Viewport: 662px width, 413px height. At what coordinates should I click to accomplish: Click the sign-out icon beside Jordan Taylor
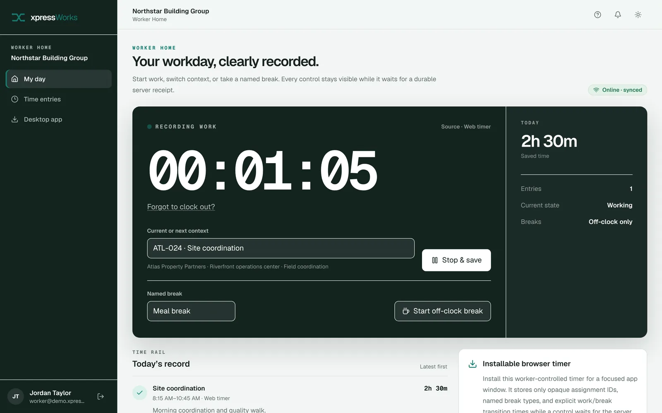(x=101, y=396)
